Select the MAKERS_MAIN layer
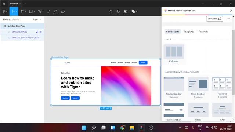This screenshot has width=235, height=132. (22, 32)
